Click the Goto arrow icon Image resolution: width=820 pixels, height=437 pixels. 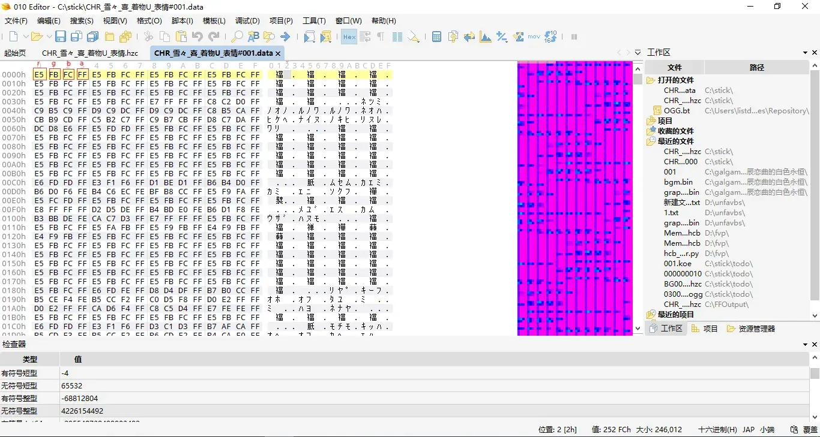[x=285, y=37]
